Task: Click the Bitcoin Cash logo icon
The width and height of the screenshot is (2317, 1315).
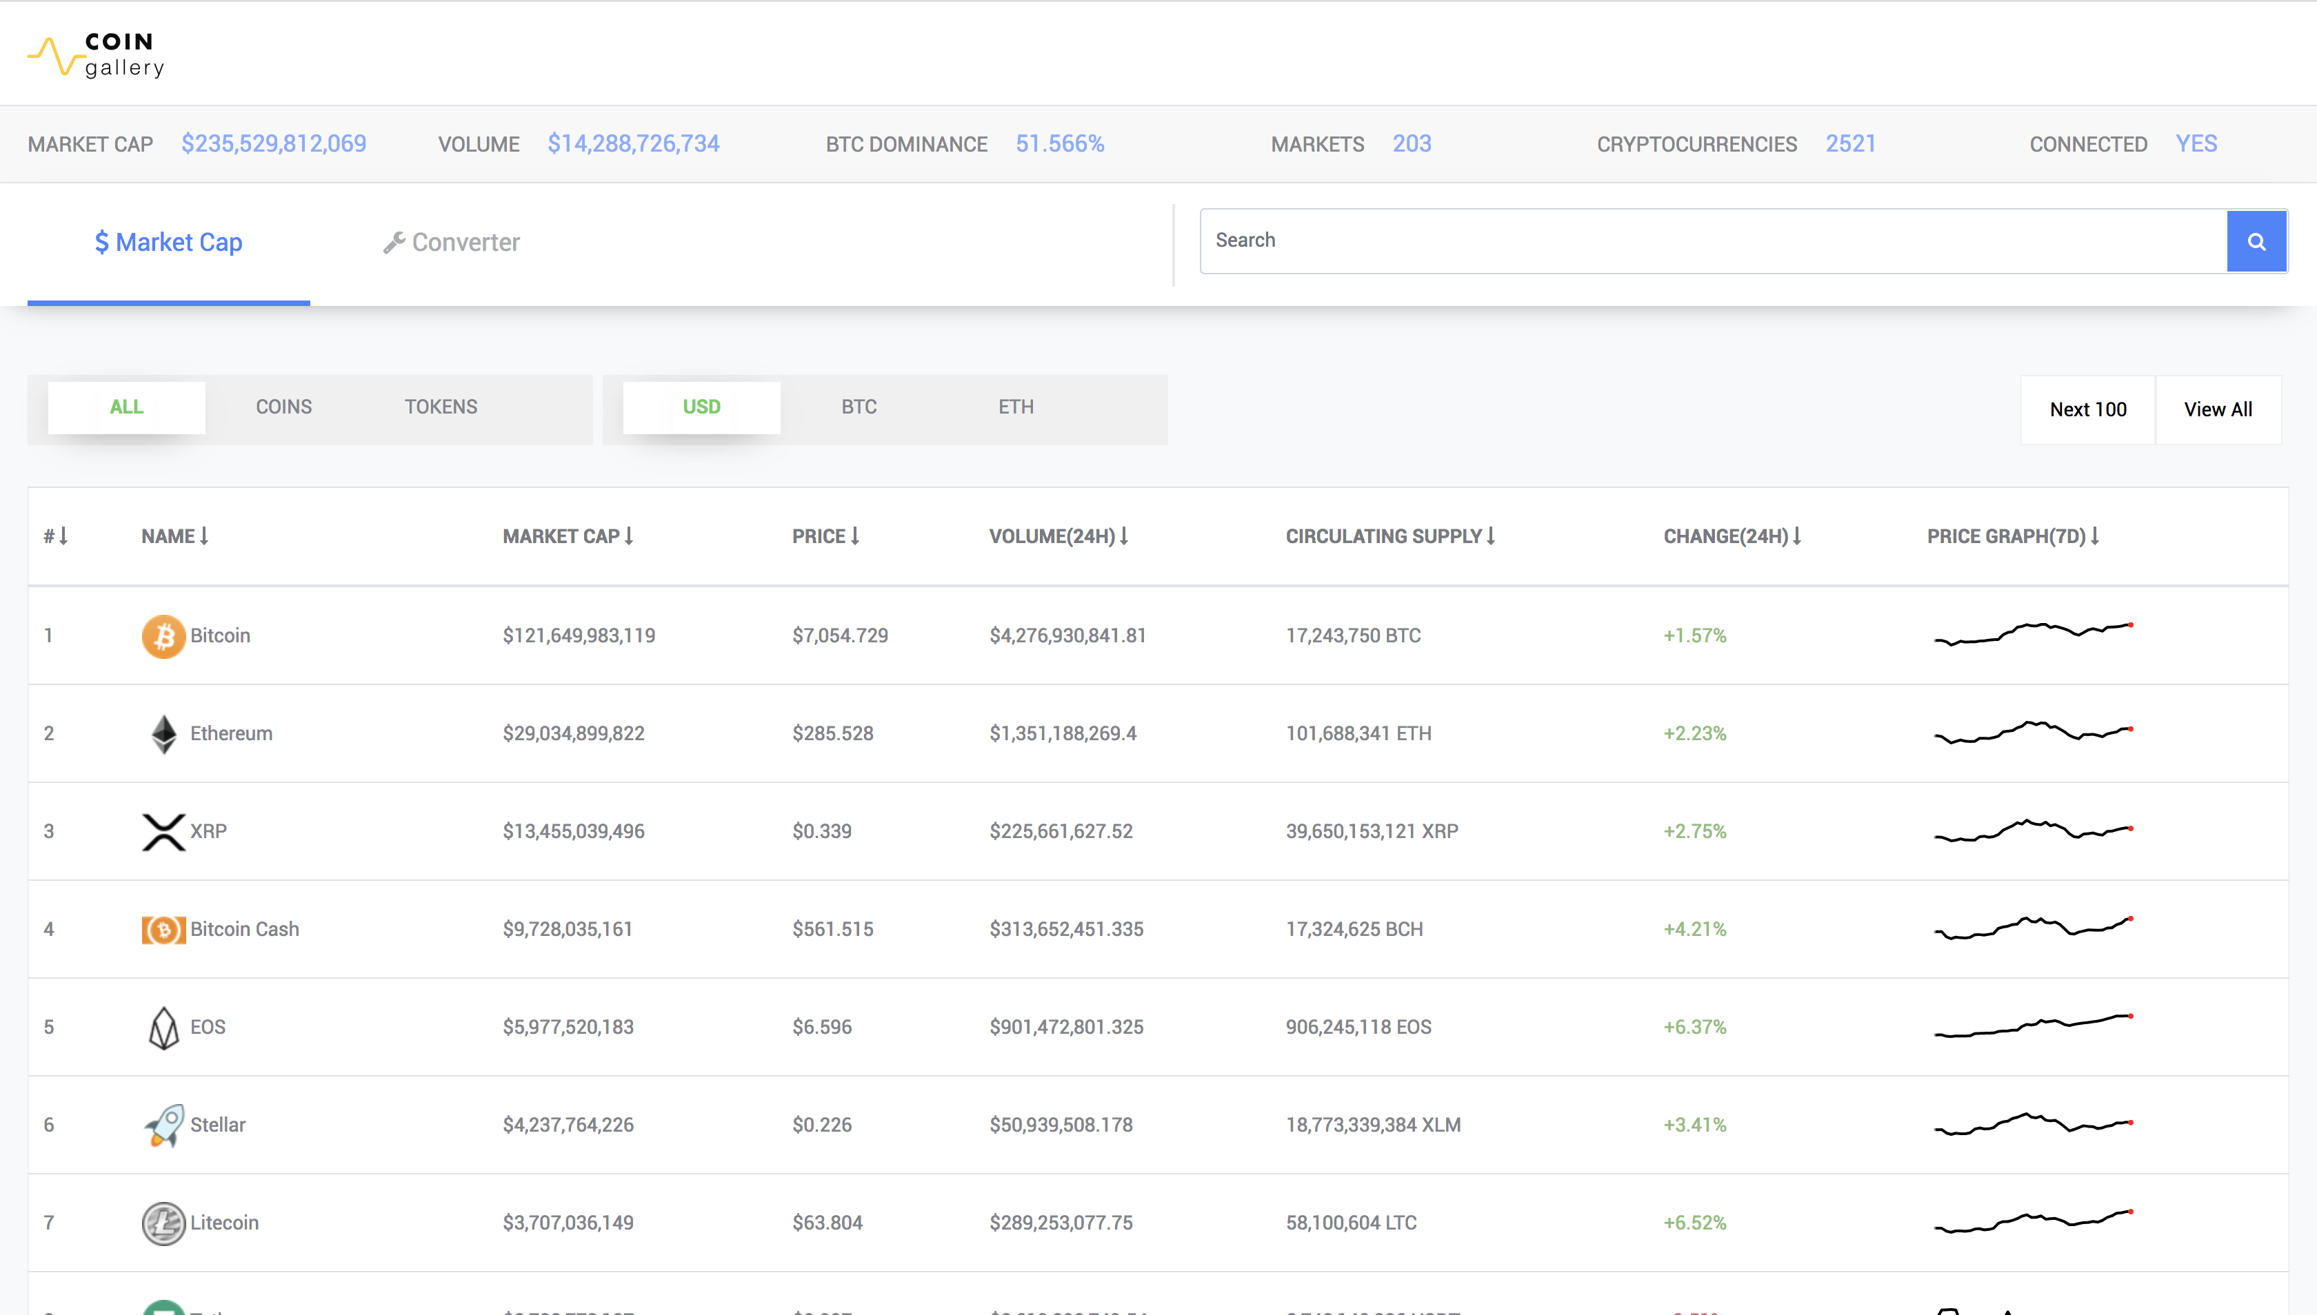Action: 163,929
